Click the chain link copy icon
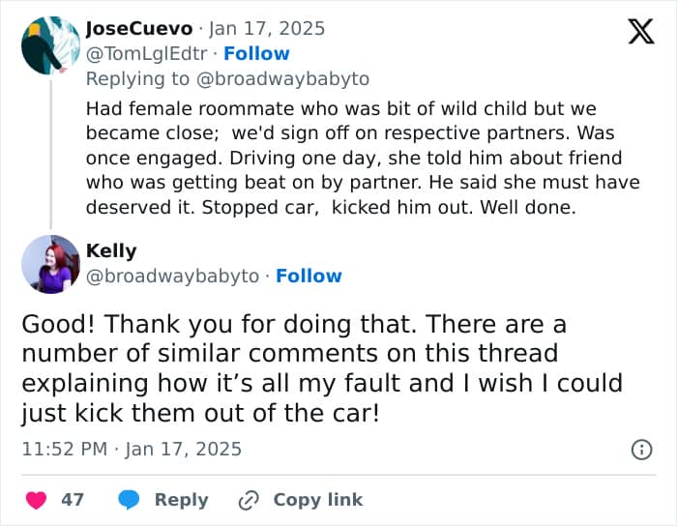Image resolution: width=677 pixels, height=526 pixels. [x=249, y=500]
